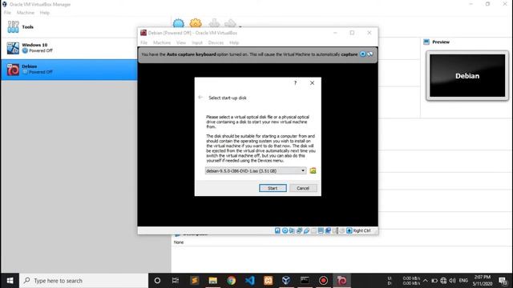Click the volume speaker icon in tray
Viewport: 513px width, 288px height.
pos(452,281)
